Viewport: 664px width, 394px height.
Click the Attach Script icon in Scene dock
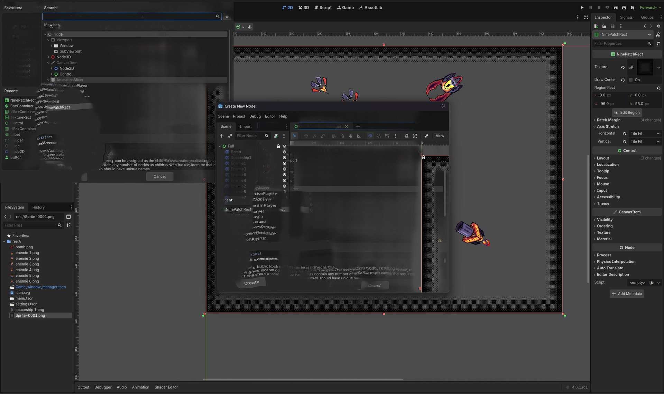(276, 136)
